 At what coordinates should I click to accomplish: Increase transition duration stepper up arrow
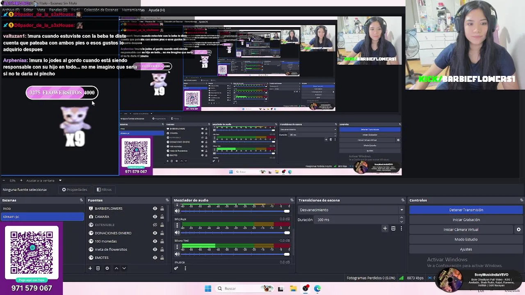401,218
